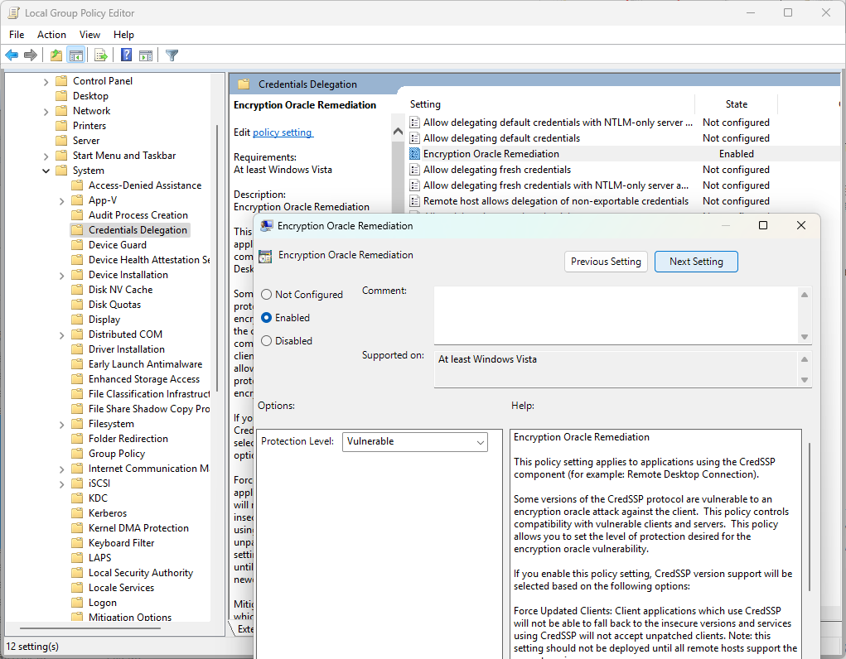Expand the Distributed COM tree node
The width and height of the screenshot is (846, 659).
(x=61, y=335)
